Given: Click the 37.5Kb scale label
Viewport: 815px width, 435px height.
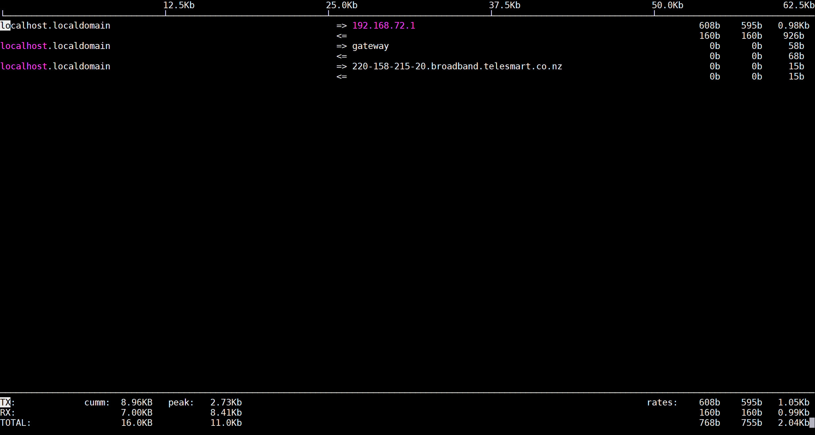Looking at the screenshot, I should 505,5.
